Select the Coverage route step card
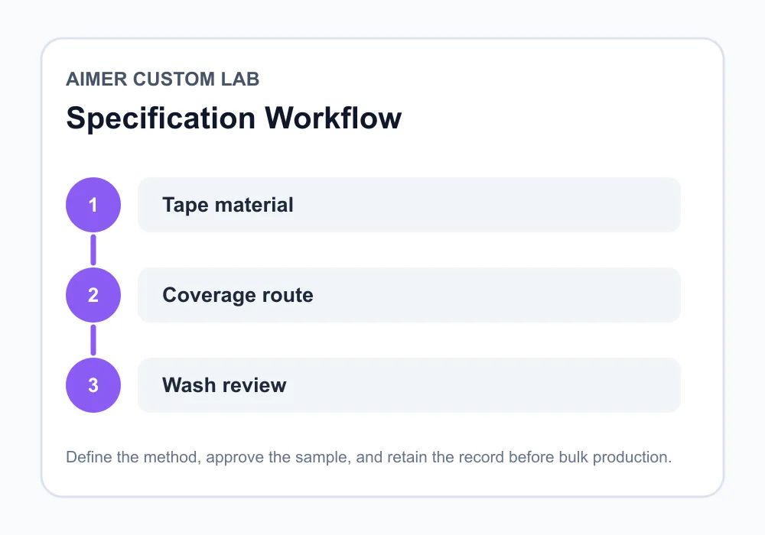The width and height of the screenshot is (765, 535). [x=409, y=295]
